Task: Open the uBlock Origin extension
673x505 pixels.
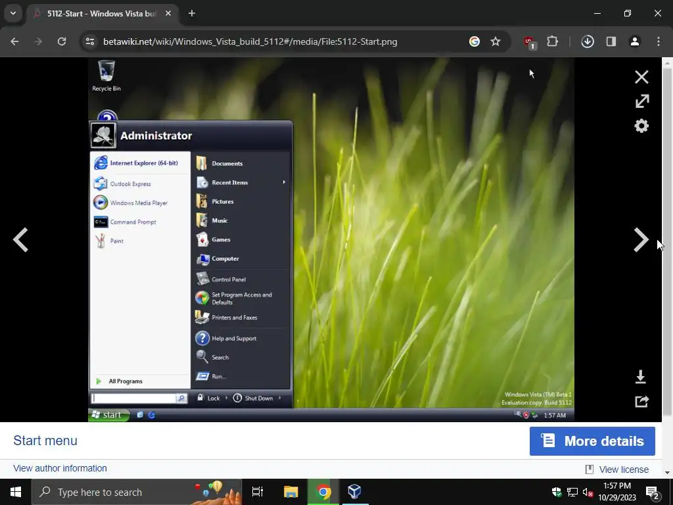Action: [529, 42]
